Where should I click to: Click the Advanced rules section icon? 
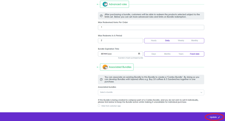pyautogui.click(x=105, y=4)
